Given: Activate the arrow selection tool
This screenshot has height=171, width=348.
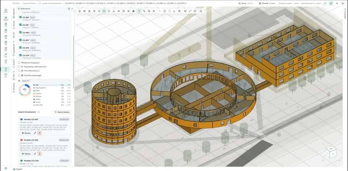Looking at the screenshot, I should [x=139, y=11].
